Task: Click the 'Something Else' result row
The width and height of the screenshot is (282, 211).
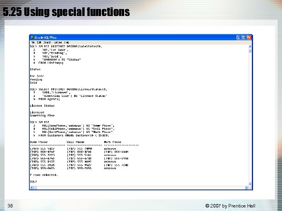Action: [x=42, y=116]
